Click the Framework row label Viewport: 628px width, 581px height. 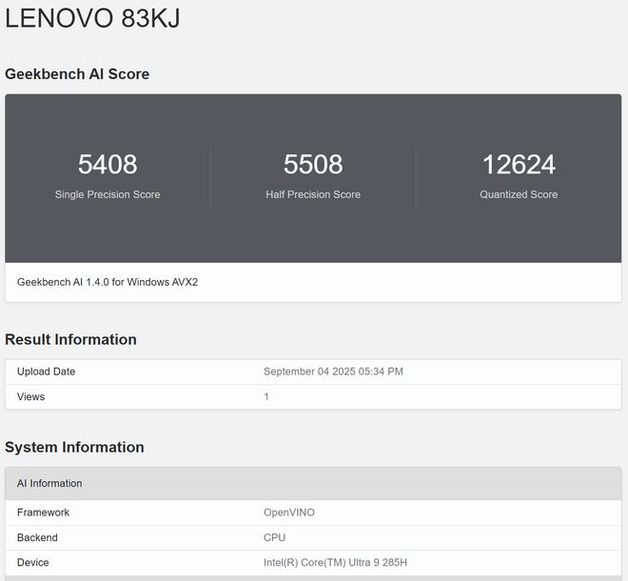click(44, 512)
